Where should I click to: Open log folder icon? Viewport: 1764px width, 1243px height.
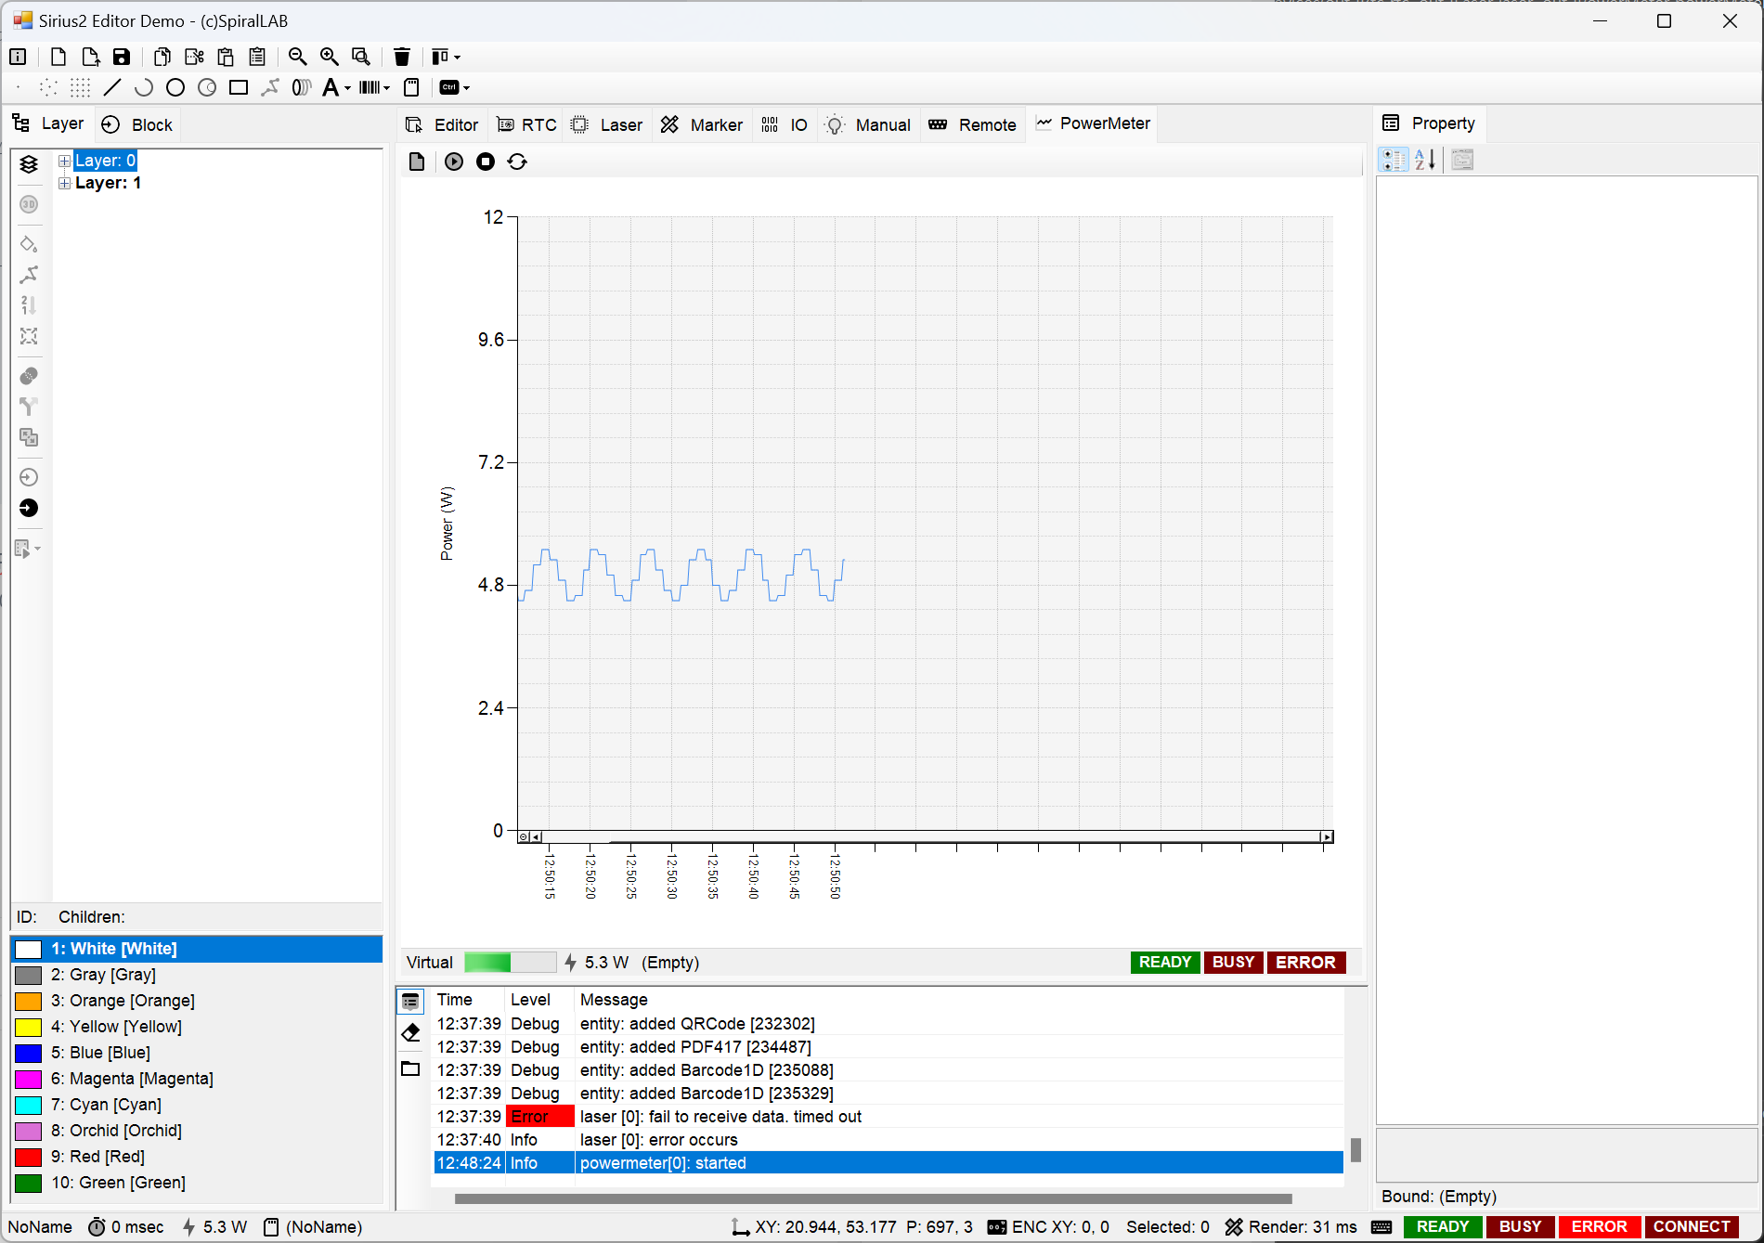point(410,1068)
